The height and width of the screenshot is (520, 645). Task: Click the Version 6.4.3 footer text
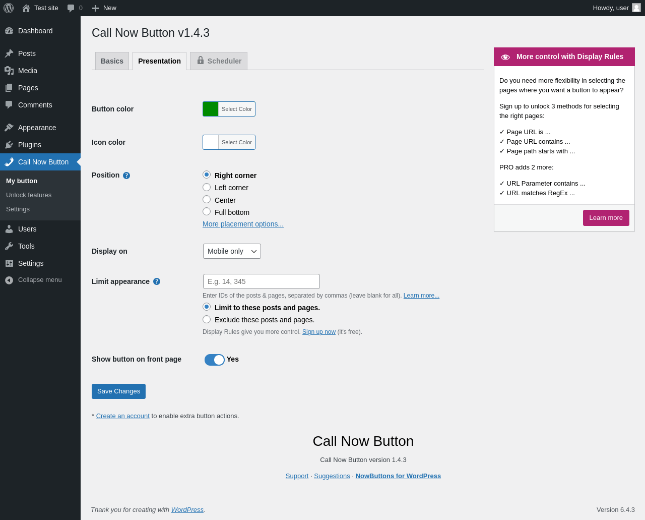[x=616, y=510]
